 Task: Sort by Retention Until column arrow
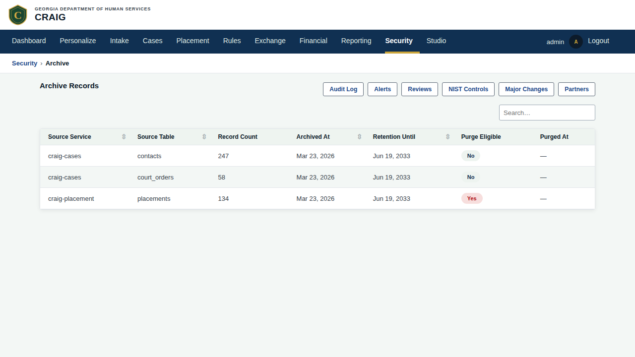[x=447, y=137]
